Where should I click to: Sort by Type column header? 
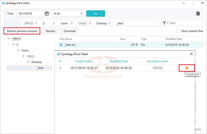coord(152,39)
